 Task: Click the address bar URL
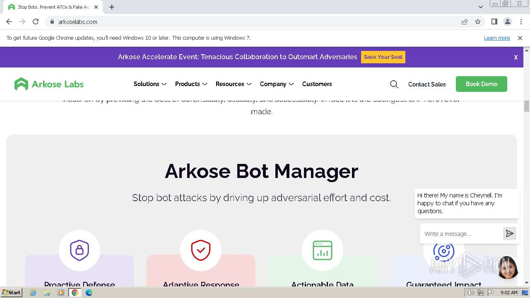78,22
